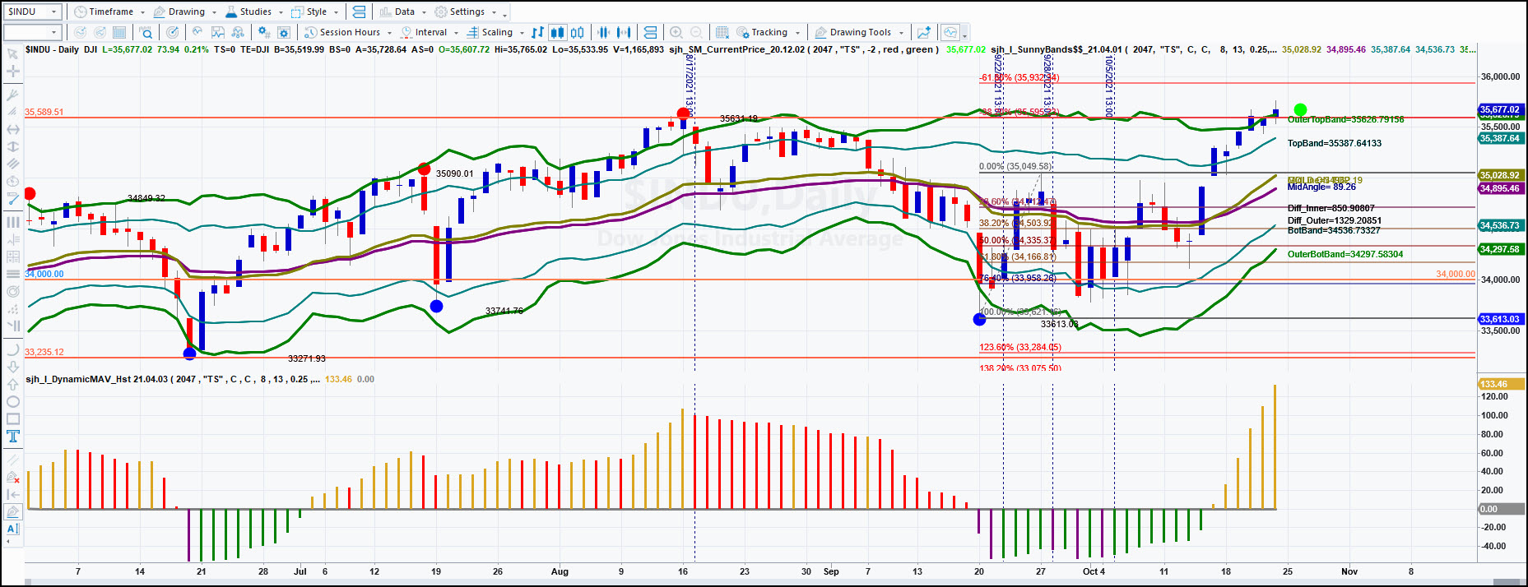The width and height of the screenshot is (1528, 587).
Task: Expand the Settings dropdown arrow
Action: click(494, 12)
